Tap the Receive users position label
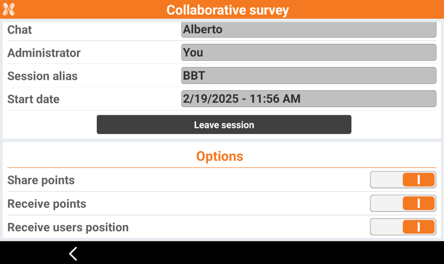 (68, 228)
